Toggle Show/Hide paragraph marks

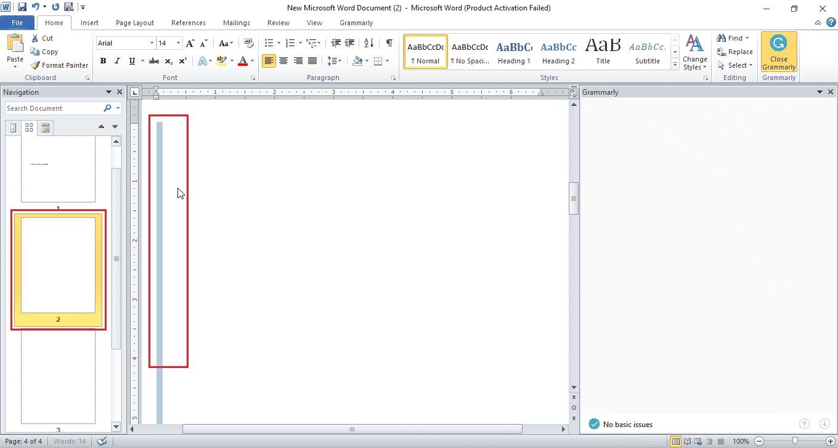coord(389,43)
